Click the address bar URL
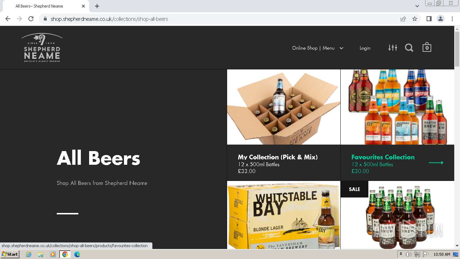460x259 pixels. tap(109, 19)
